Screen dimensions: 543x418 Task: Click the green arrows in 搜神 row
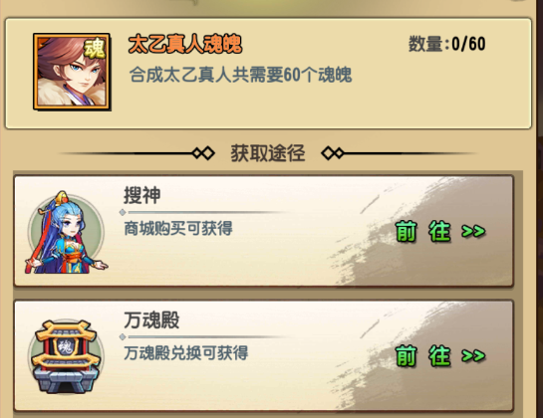[473, 231]
